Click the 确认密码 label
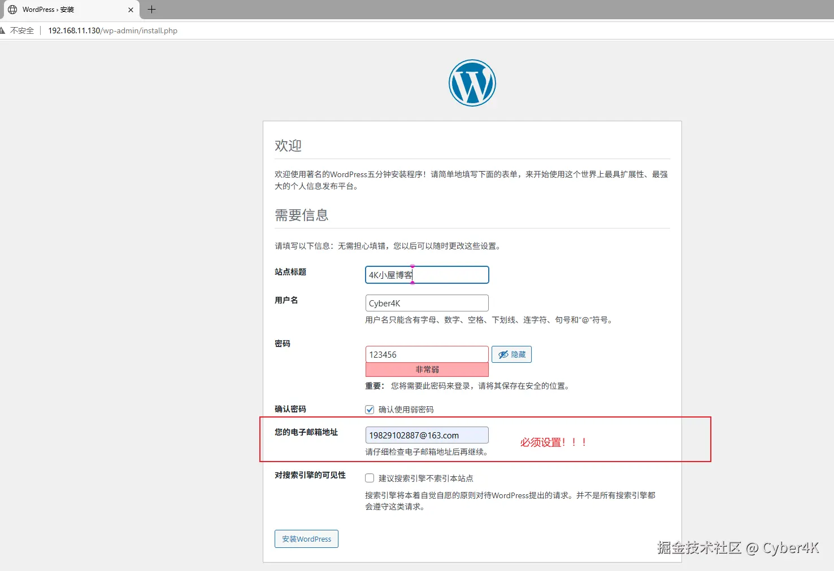Viewport: 834px width, 571px height. click(x=290, y=409)
